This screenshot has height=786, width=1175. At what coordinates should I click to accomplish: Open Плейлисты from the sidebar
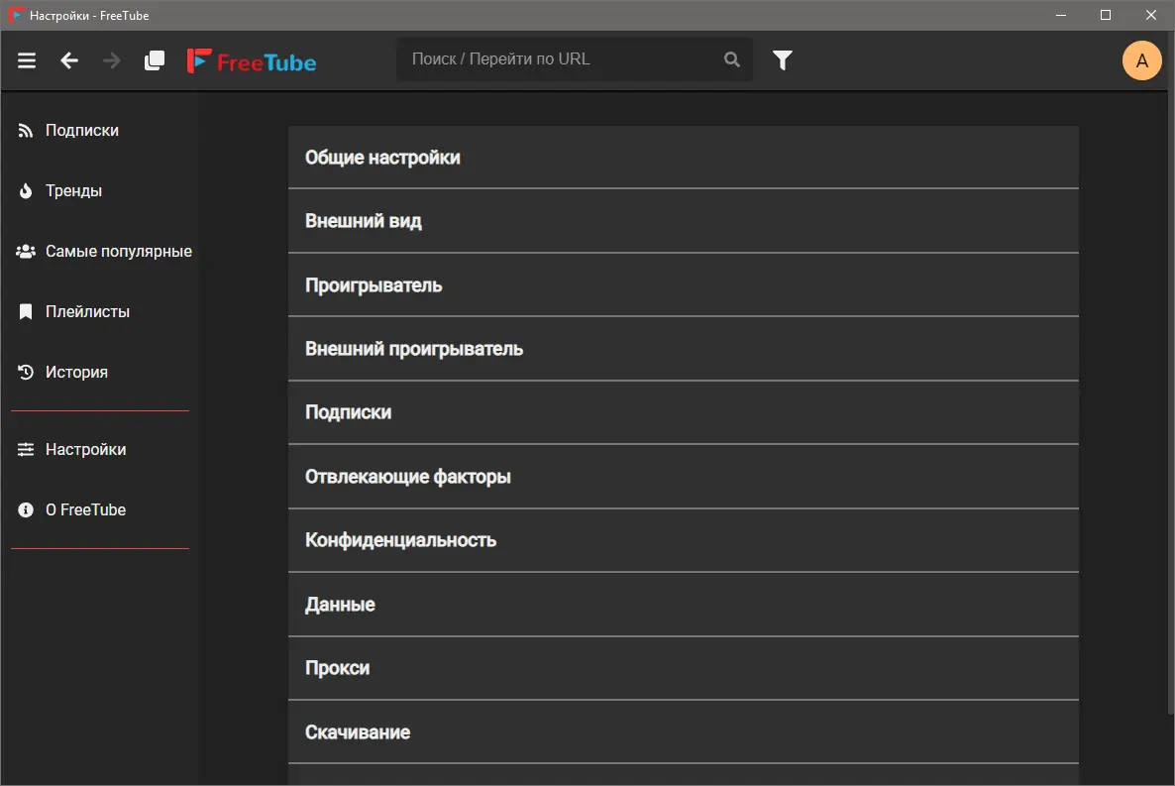click(x=87, y=312)
